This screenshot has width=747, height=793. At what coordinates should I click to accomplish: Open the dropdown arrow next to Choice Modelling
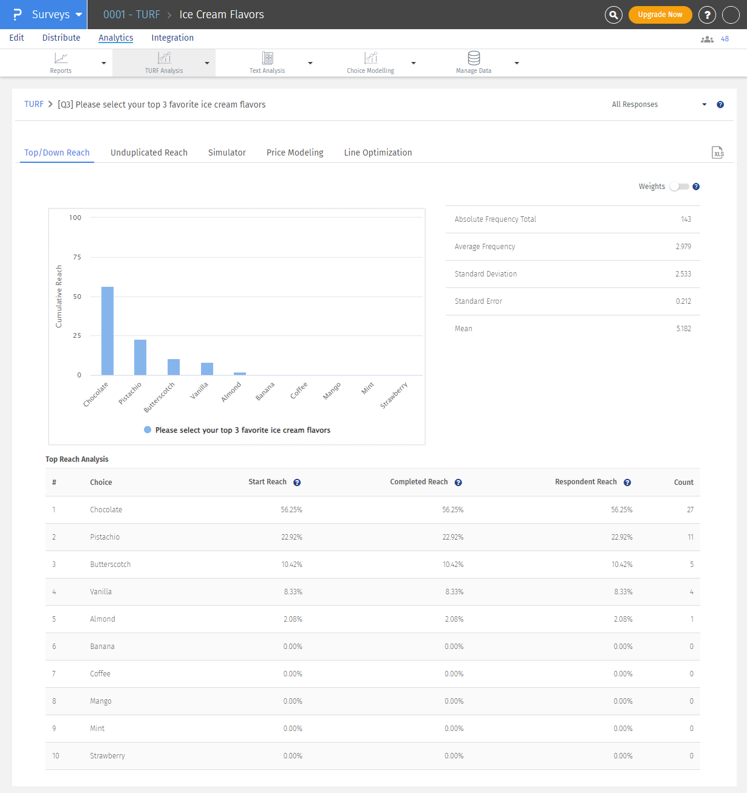pyautogui.click(x=414, y=62)
